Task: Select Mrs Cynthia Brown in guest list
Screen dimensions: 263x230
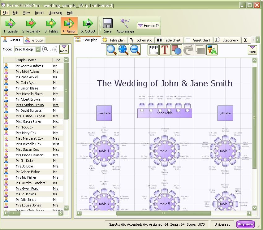Action: 33,105
